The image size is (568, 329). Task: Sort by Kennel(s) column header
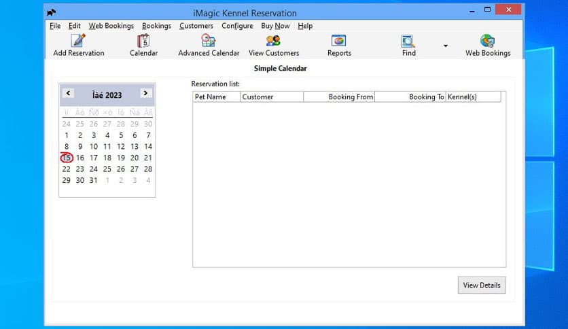pyautogui.click(x=473, y=97)
